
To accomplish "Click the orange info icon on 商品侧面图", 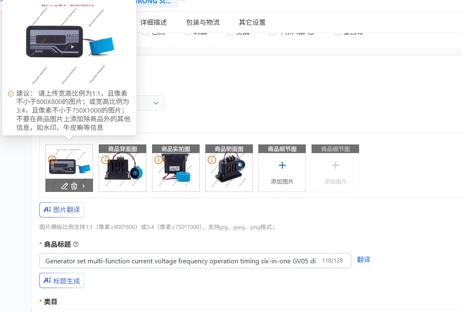I will [212, 160].
